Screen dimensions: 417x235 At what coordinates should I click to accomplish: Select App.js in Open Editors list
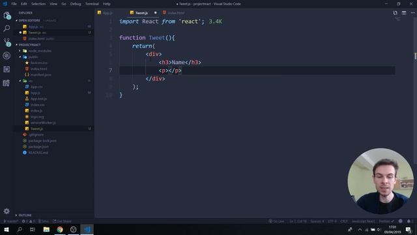54,27
